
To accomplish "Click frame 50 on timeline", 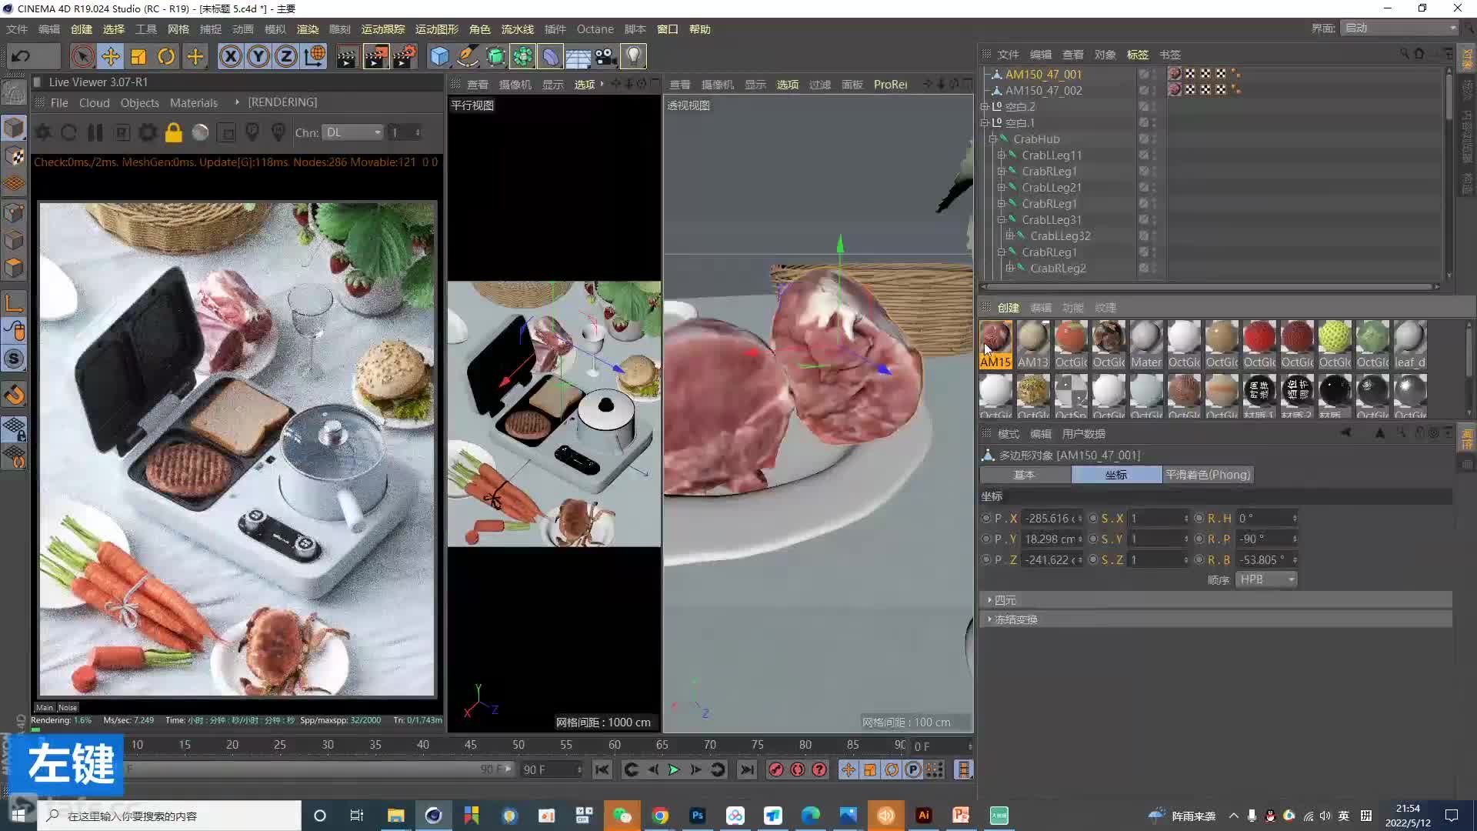I will pos(518,745).
